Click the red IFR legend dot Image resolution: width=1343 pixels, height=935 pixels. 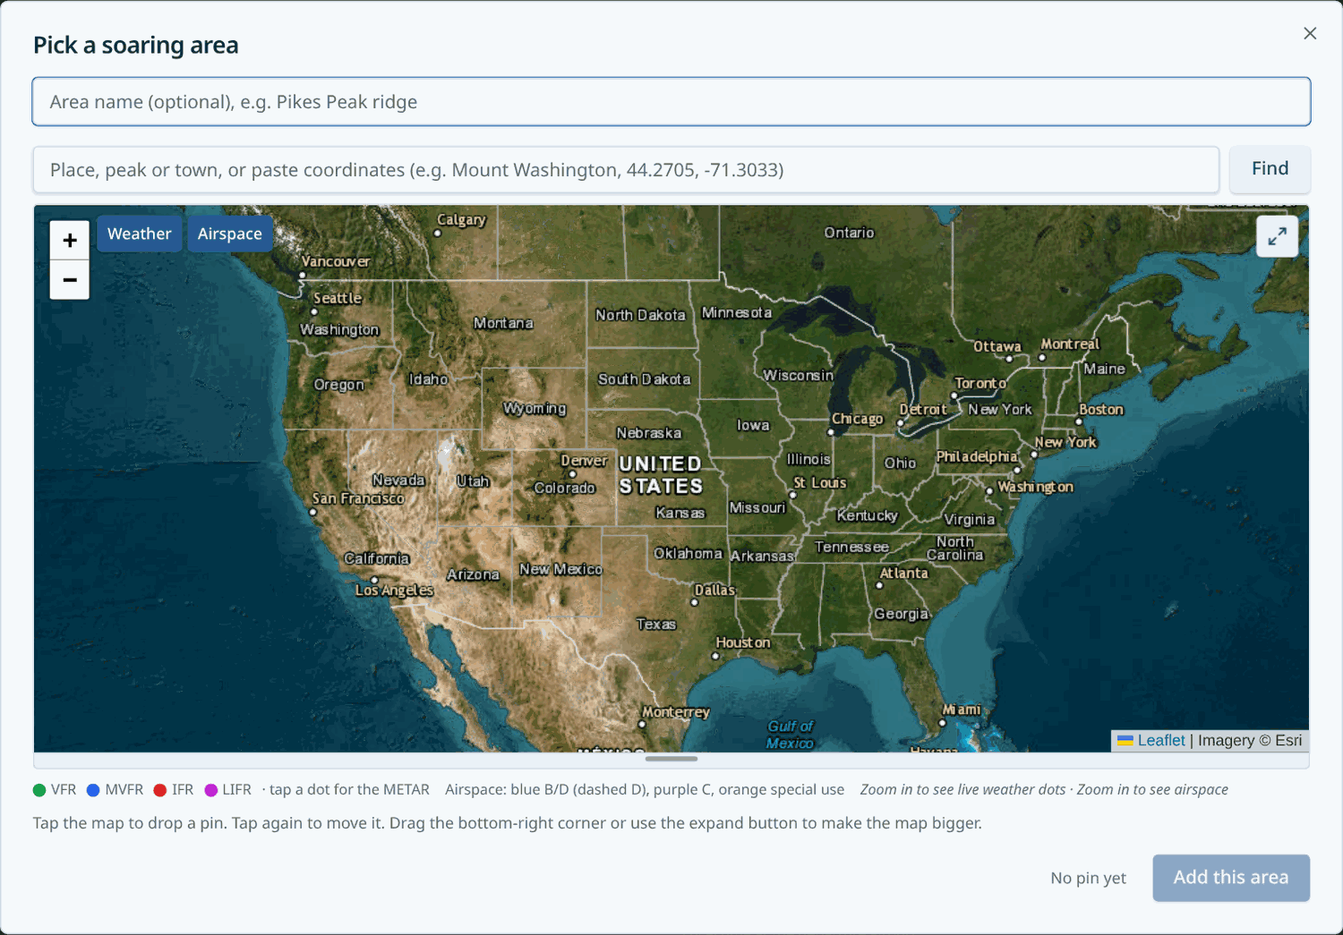160,790
